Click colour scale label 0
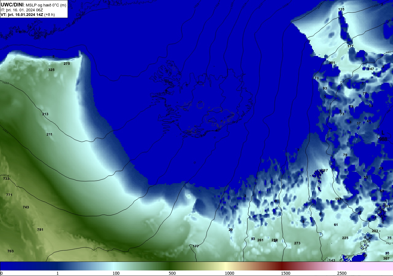Image resolution: width=393 pixels, height=276 pixels. click(2, 273)
